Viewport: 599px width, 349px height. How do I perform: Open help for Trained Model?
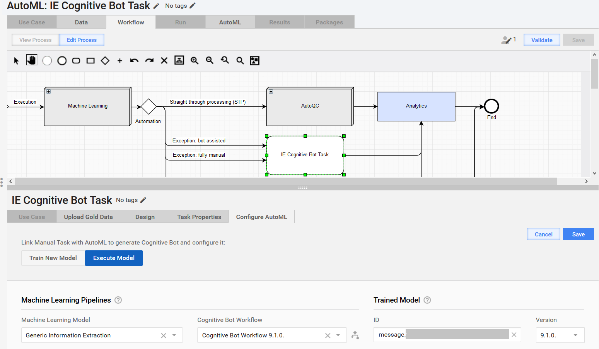coord(427,300)
